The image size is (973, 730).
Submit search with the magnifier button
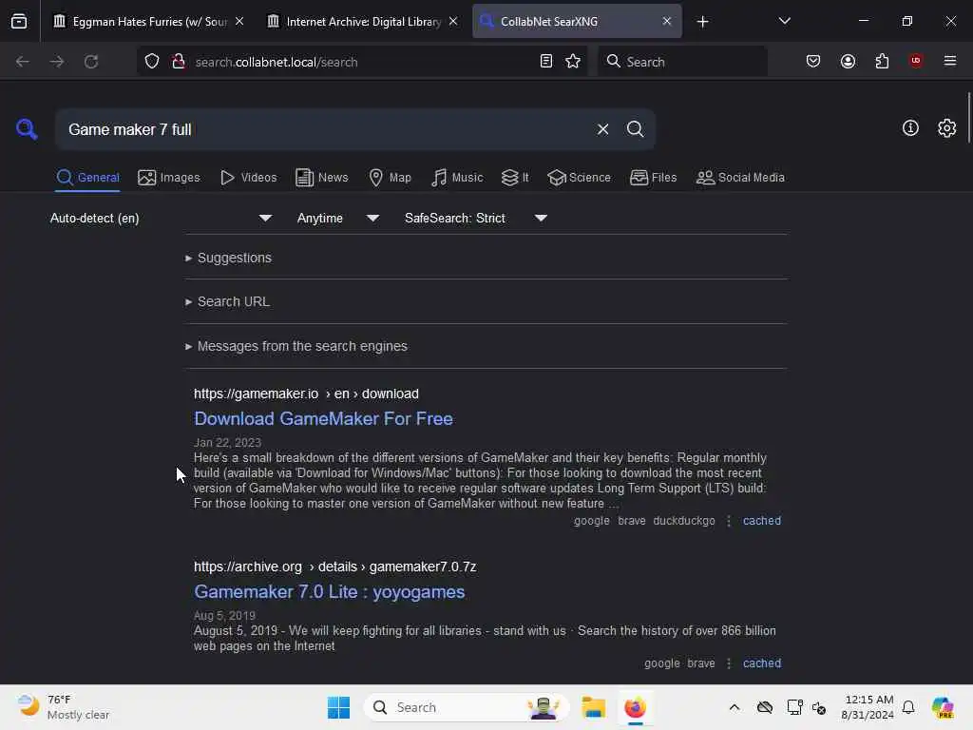pyautogui.click(x=635, y=129)
